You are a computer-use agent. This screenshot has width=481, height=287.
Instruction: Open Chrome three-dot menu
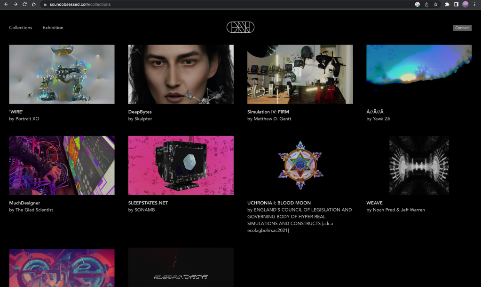474,4
